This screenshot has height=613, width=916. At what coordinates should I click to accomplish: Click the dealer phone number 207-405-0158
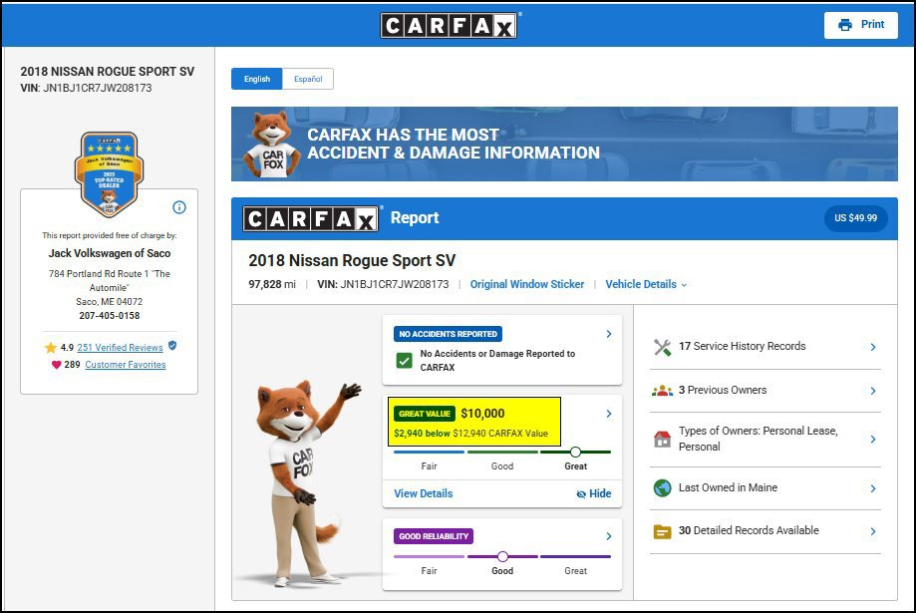click(x=110, y=316)
